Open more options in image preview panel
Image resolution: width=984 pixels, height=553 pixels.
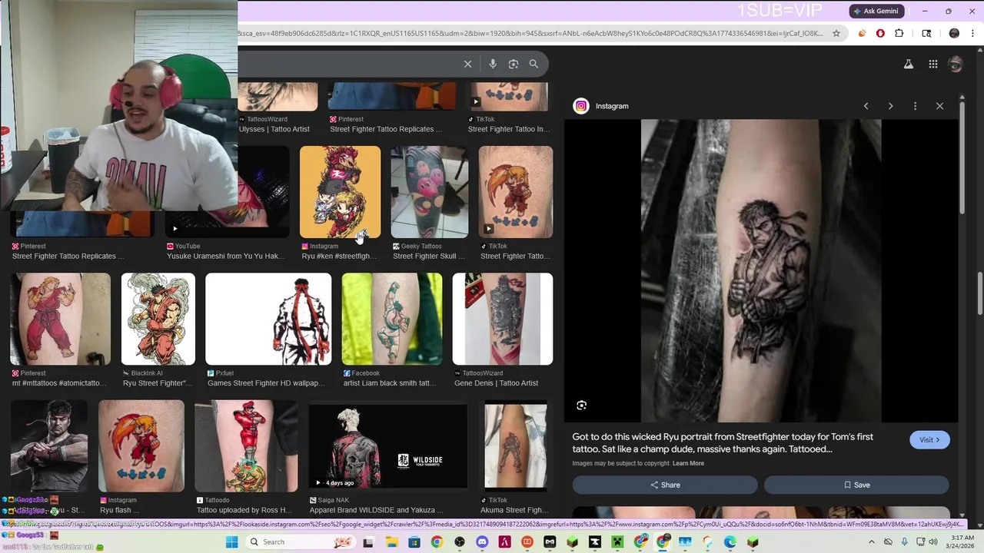point(915,106)
